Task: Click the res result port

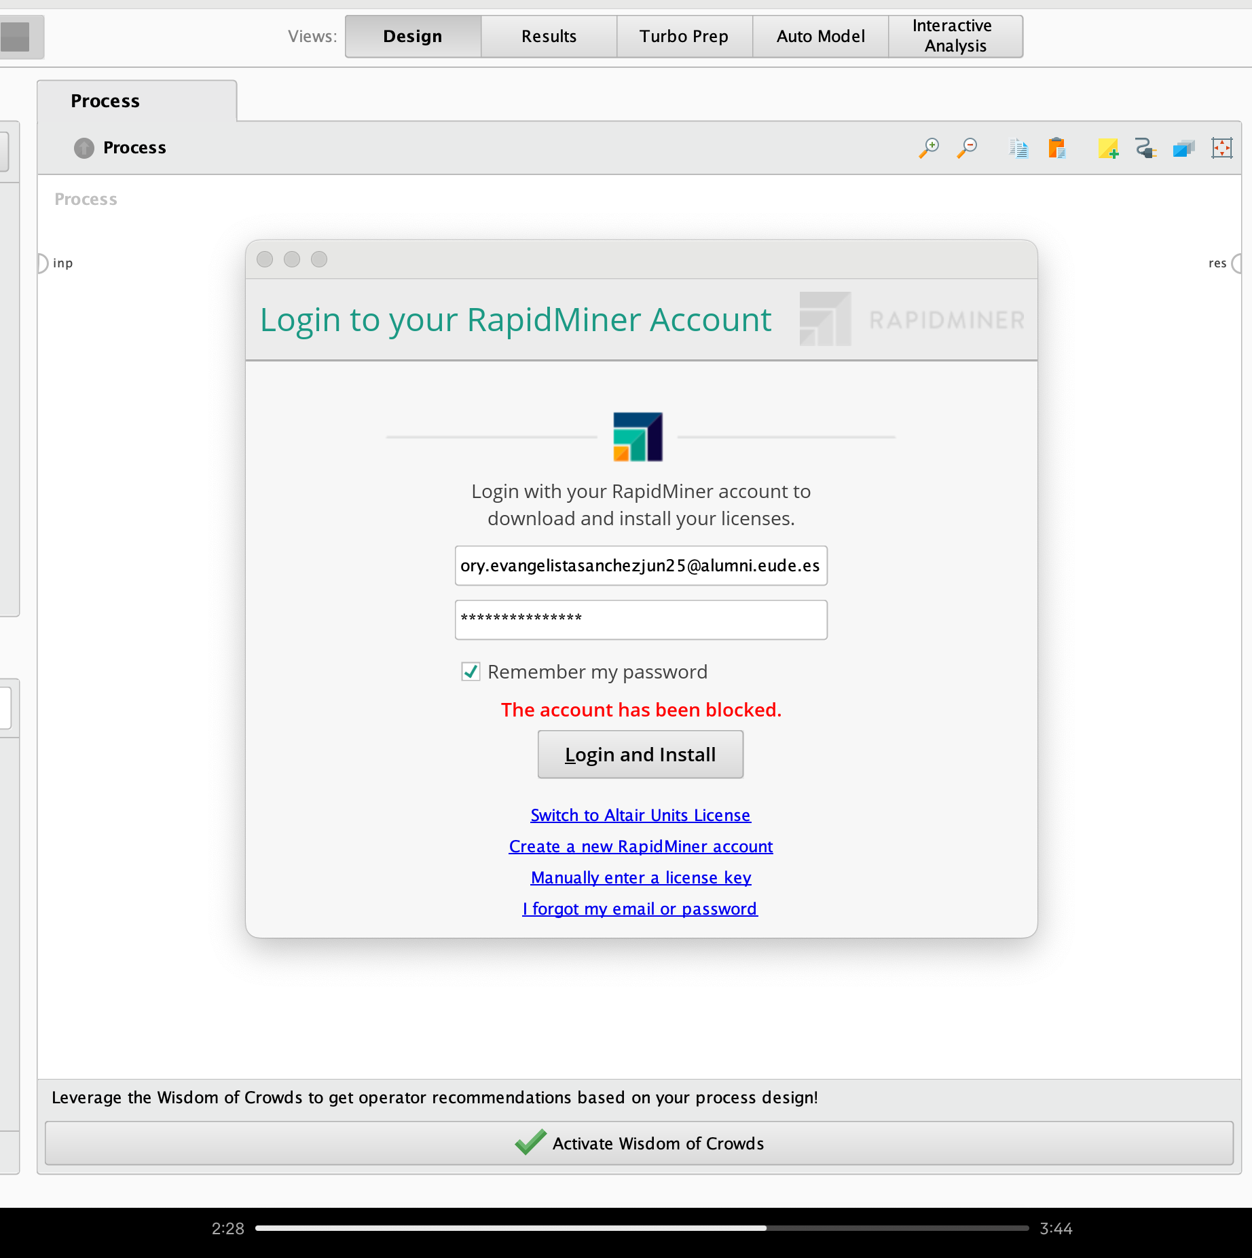Action: click(1237, 263)
